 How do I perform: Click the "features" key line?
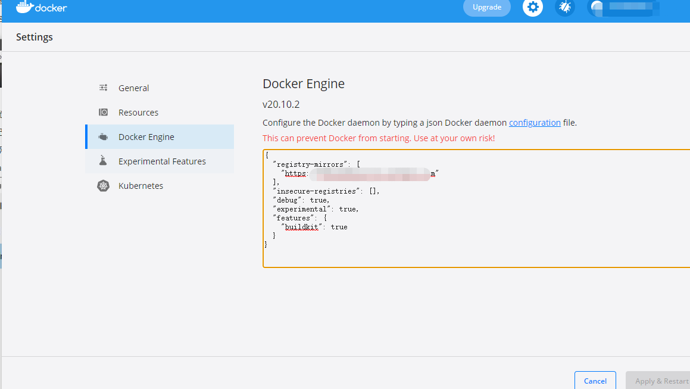click(299, 218)
